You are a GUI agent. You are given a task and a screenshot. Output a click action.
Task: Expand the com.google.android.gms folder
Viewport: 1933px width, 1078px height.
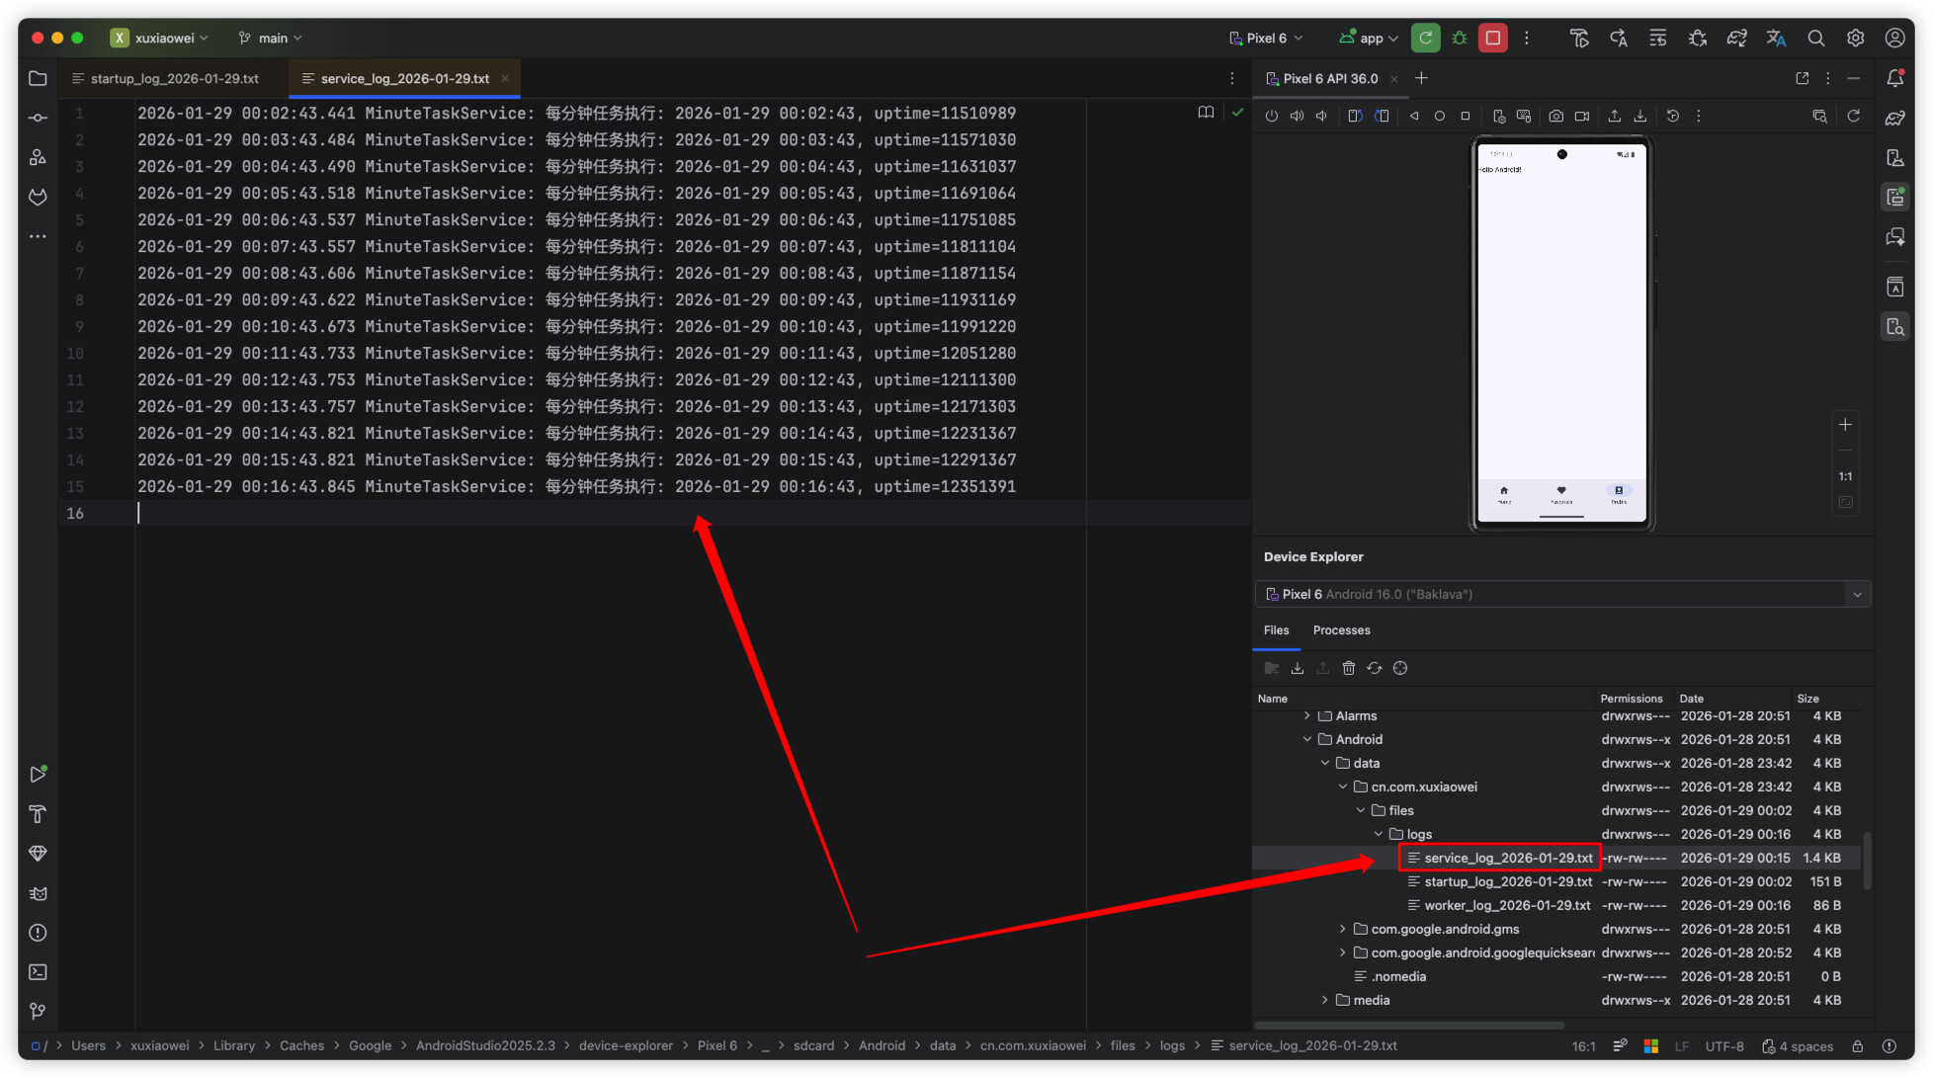pos(1342,929)
